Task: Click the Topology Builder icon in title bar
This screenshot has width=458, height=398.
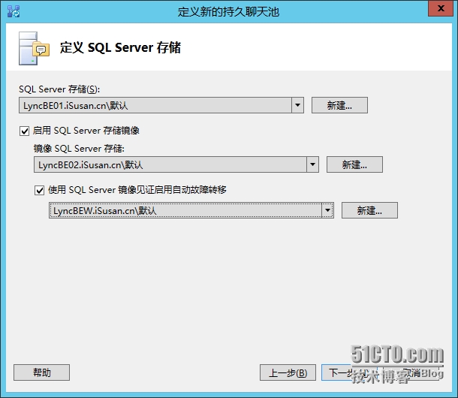Action: [14, 11]
